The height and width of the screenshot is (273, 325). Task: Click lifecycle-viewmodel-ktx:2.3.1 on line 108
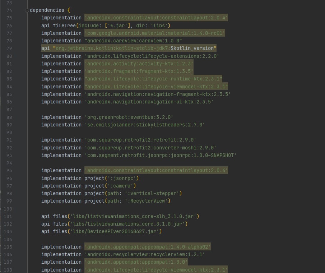156,270
